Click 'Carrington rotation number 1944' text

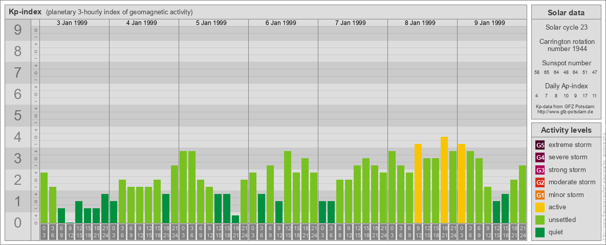tap(566, 45)
